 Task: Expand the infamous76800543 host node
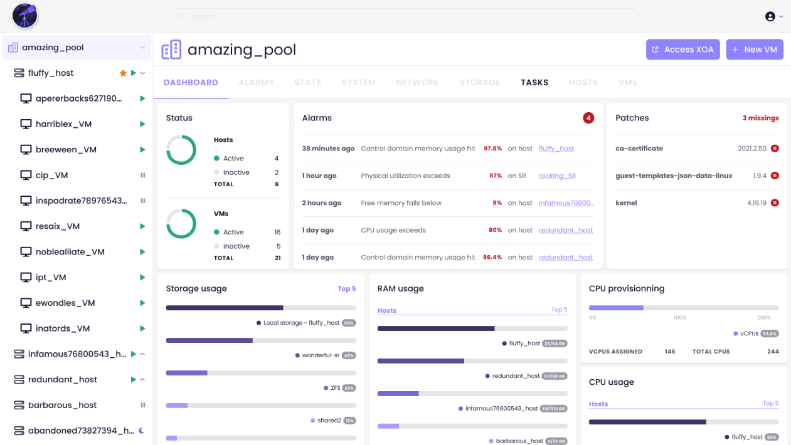pos(142,354)
